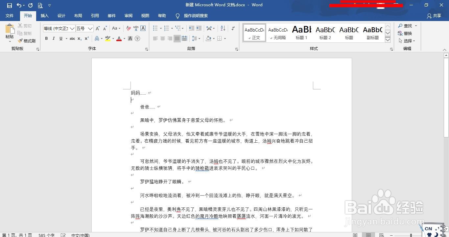This screenshot has width=449, height=237.
Task: Click the sort (排序) icon in paragraph group
Action: [x=223, y=28]
